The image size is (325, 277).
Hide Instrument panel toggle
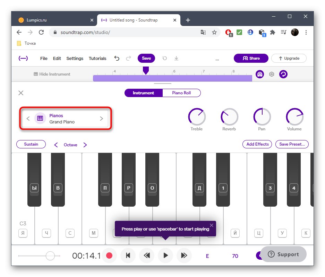pyautogui.click(x=52, y=74)
